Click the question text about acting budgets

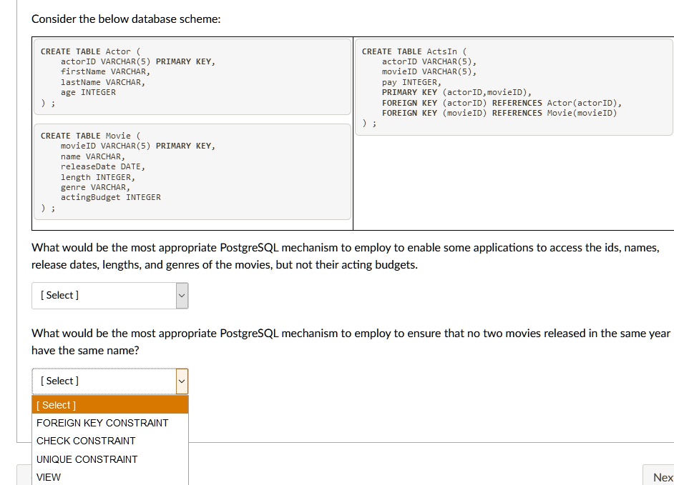click(x=343, y=256)
